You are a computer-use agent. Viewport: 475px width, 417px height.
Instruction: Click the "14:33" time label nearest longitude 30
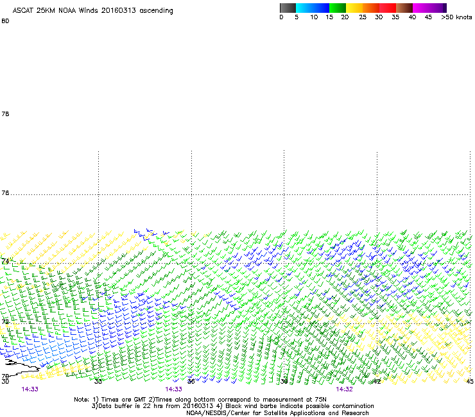point(30,389)
